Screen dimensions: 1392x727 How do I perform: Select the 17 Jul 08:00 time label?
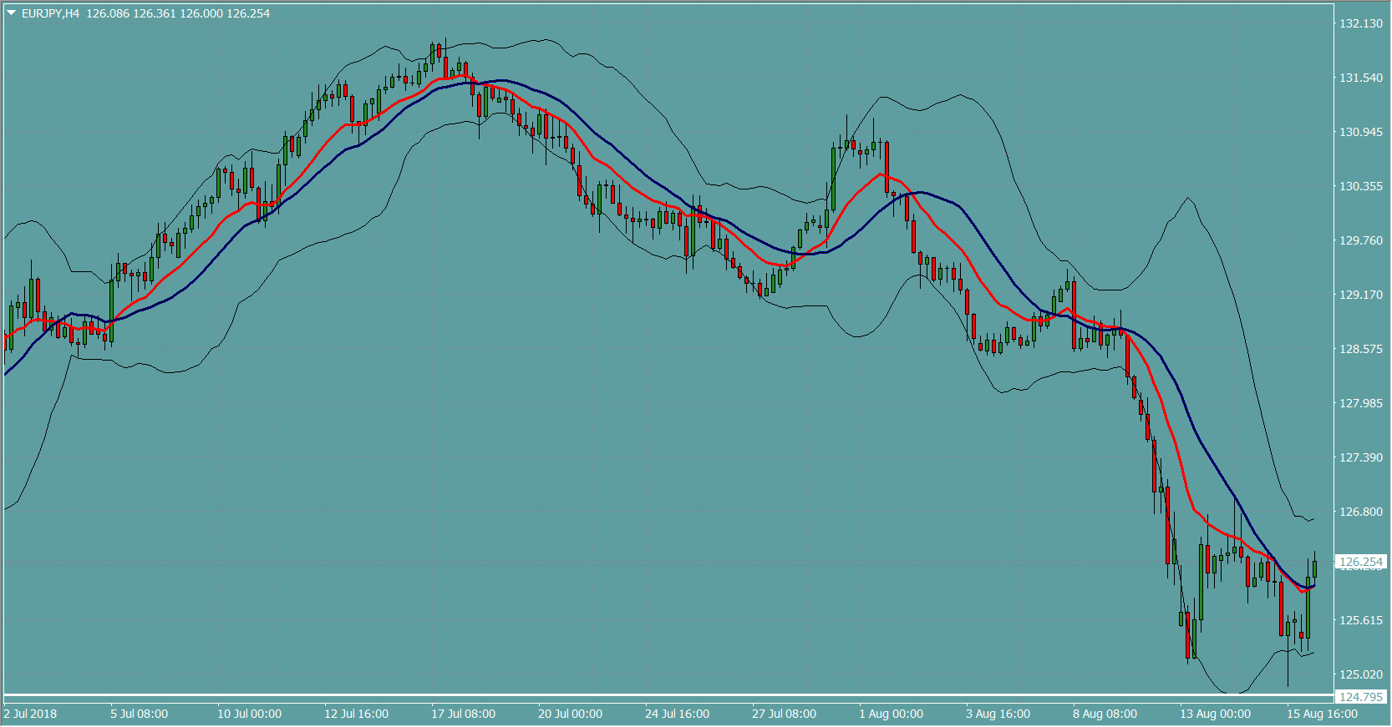[x=463, y=714]
